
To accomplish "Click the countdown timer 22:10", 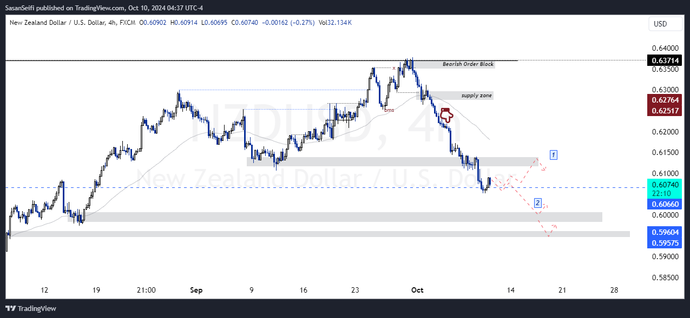I will click(662, 193).
